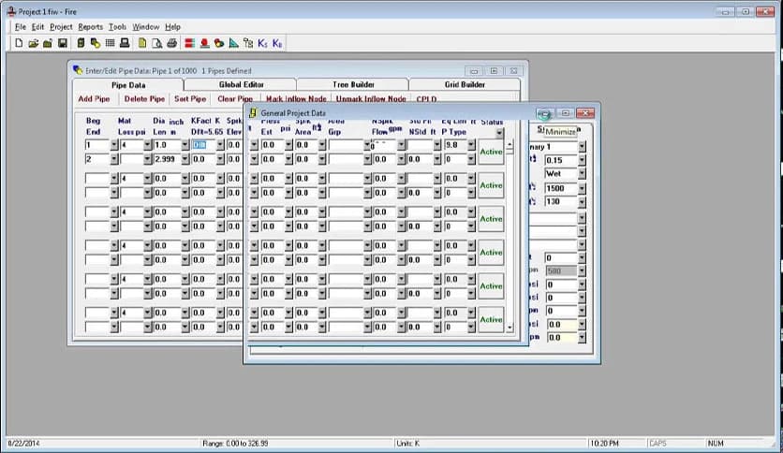Click the red stamp toolbar icon
783x453 pixels.
[204, 43]
